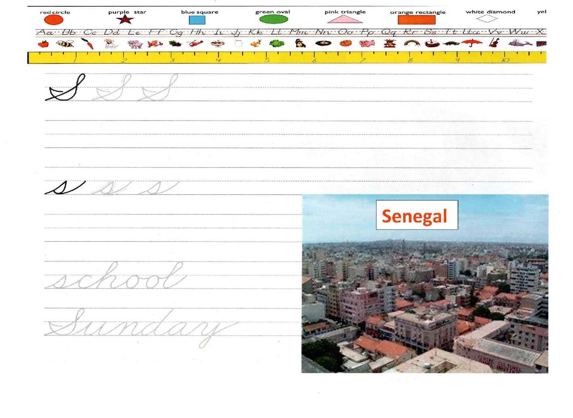This screenshot has width=573, height=418.
Task: Click the green oval shape
Action: (x=273, y=19)
